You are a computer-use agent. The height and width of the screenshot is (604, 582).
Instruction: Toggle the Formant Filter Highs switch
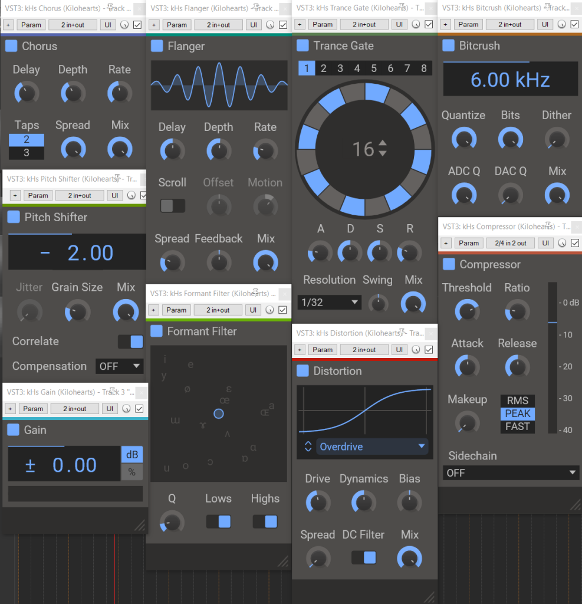[x=265, y=521]
